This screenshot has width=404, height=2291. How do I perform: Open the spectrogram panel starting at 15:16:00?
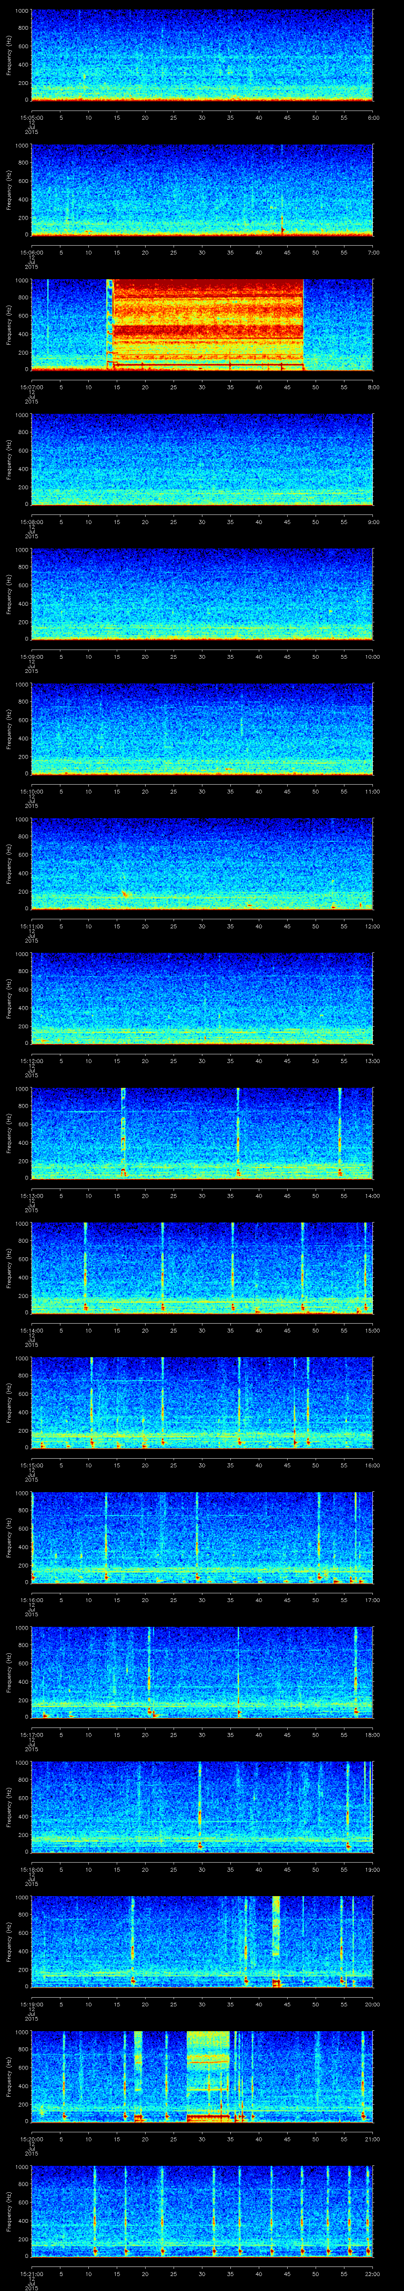[202, 1538]
